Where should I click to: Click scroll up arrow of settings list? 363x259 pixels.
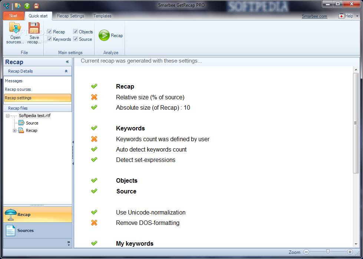point(356,70)
